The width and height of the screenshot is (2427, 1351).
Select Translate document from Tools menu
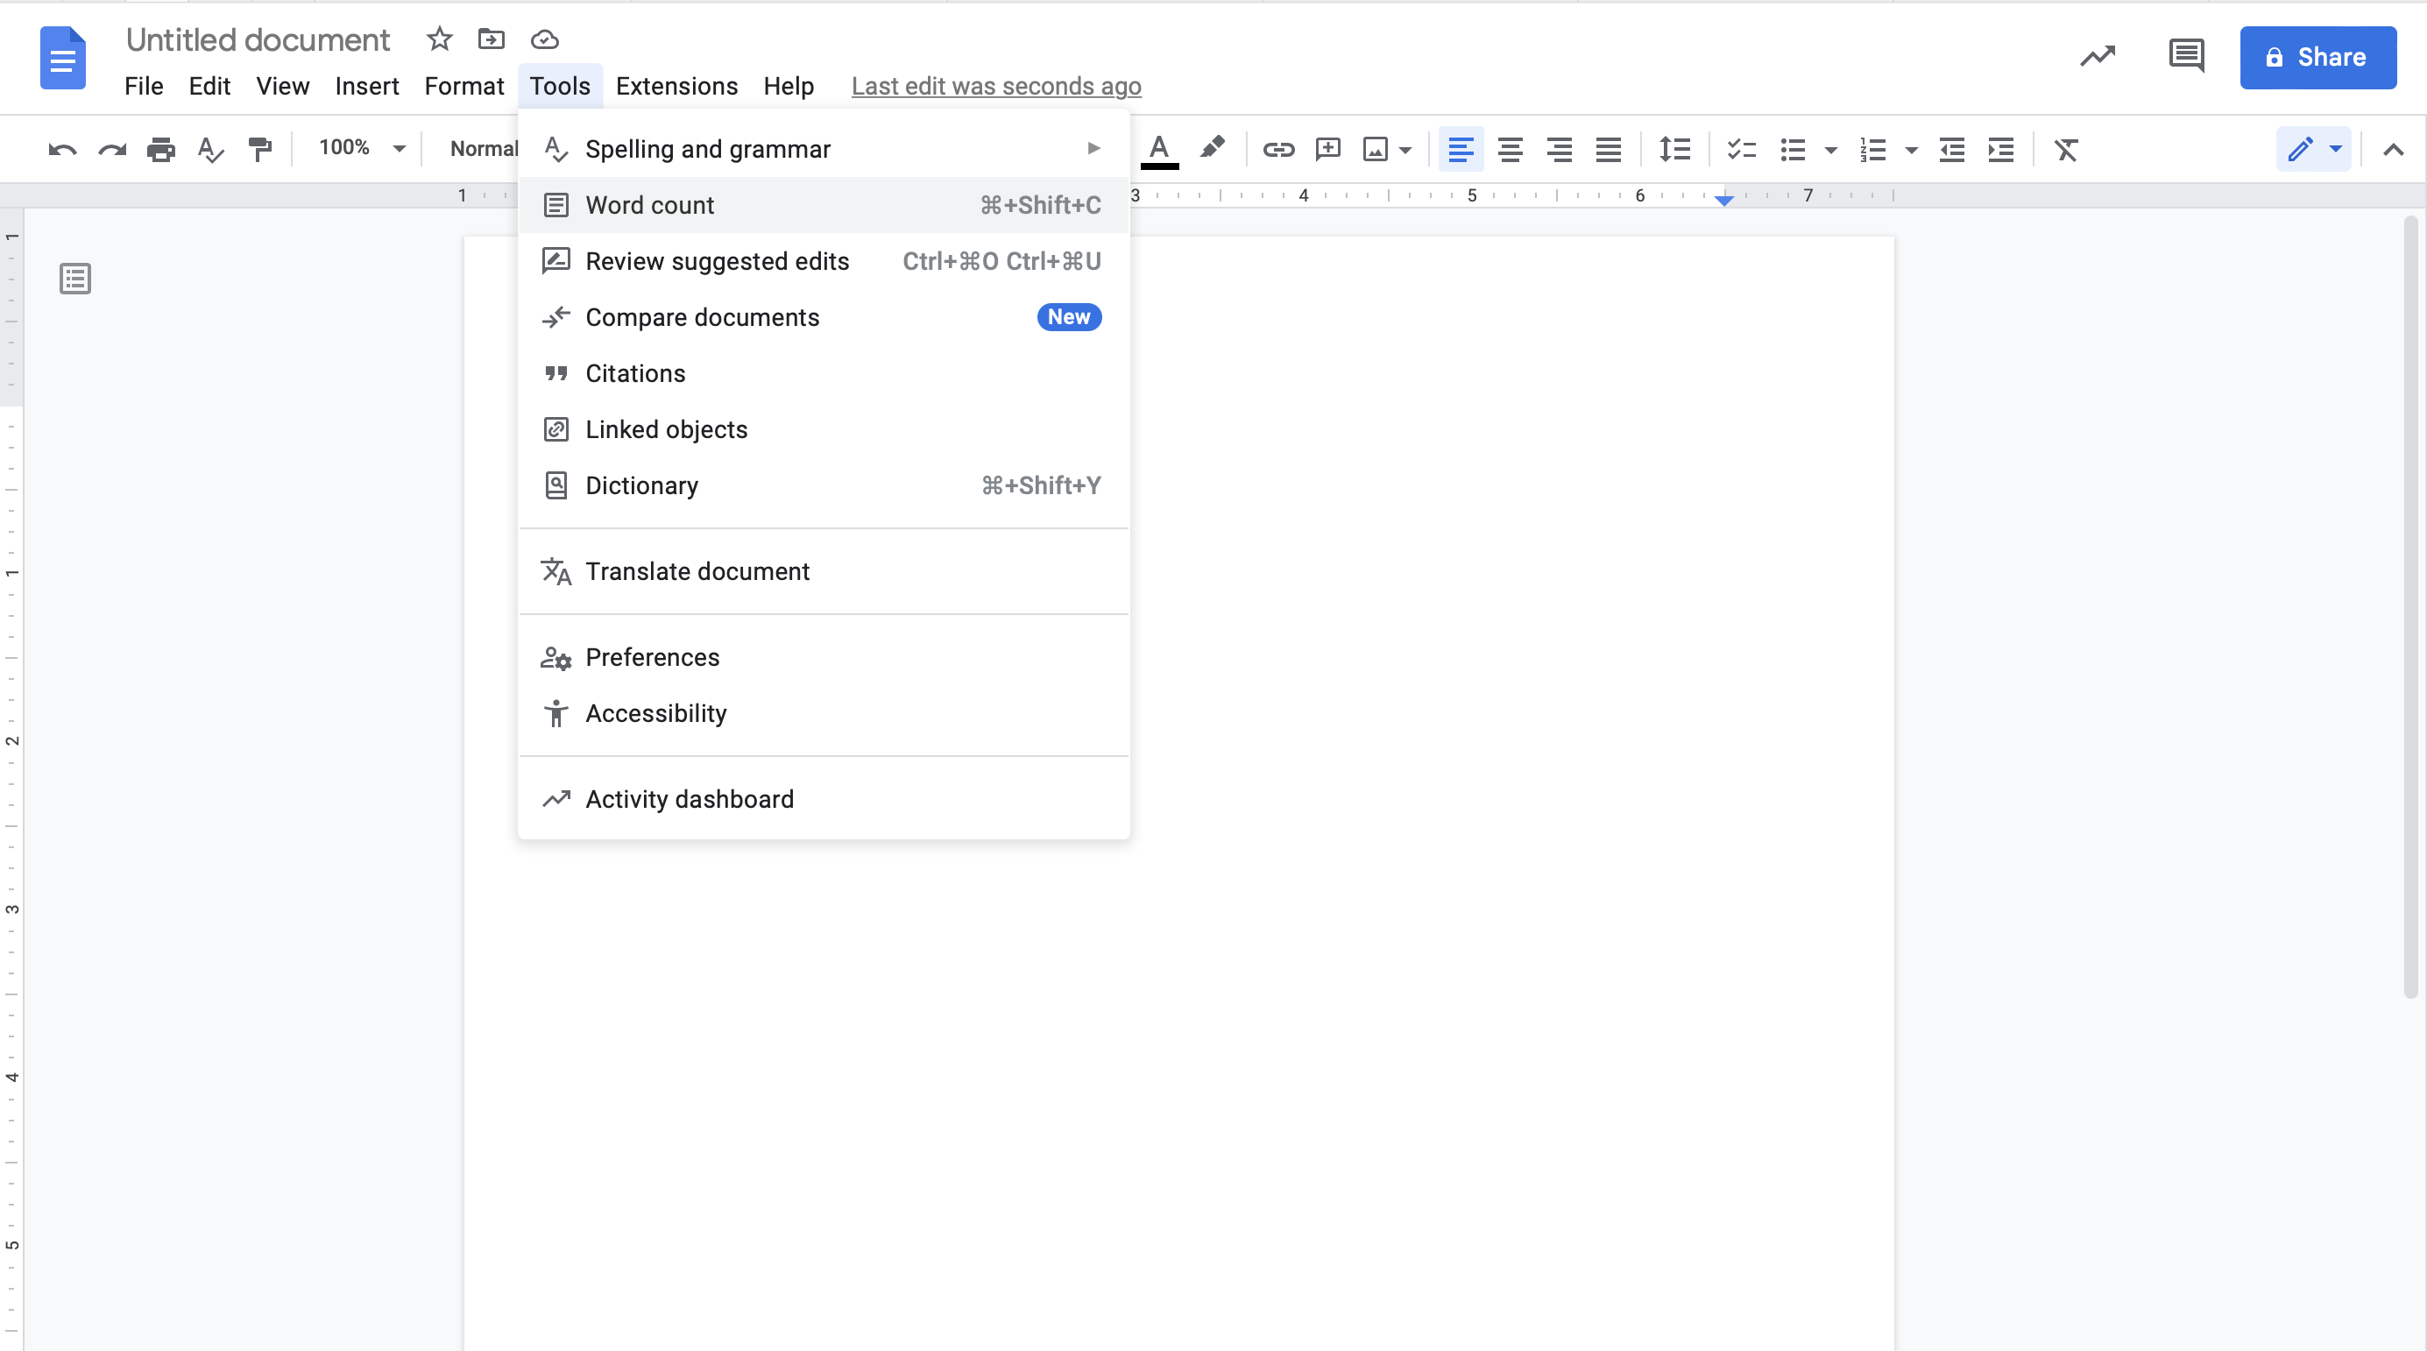pos(696,570)
